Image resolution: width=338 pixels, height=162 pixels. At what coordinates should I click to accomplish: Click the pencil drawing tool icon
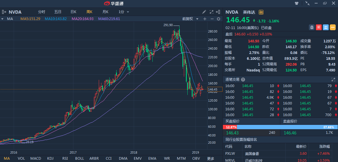[204, 12]
